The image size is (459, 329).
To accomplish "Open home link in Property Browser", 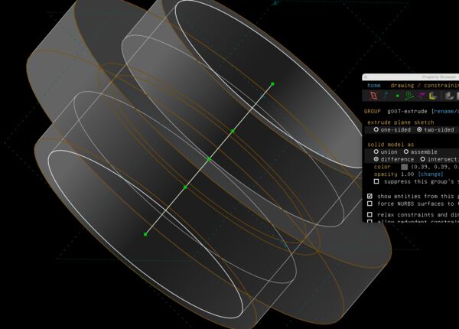I will point(374,86).
